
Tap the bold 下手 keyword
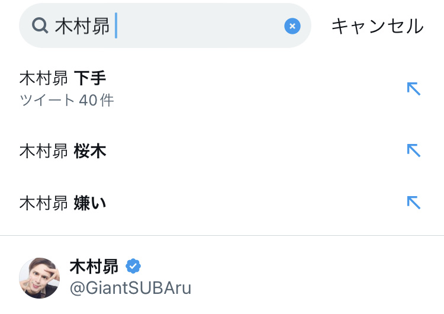tap(90, 78)
